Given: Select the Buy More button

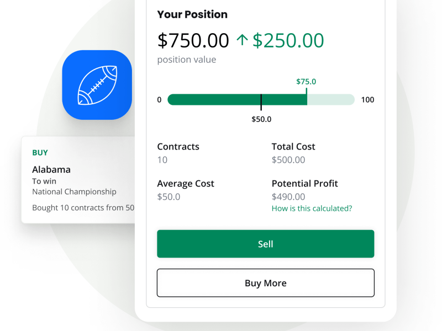Looking at the screenshot, I should 266,283.
